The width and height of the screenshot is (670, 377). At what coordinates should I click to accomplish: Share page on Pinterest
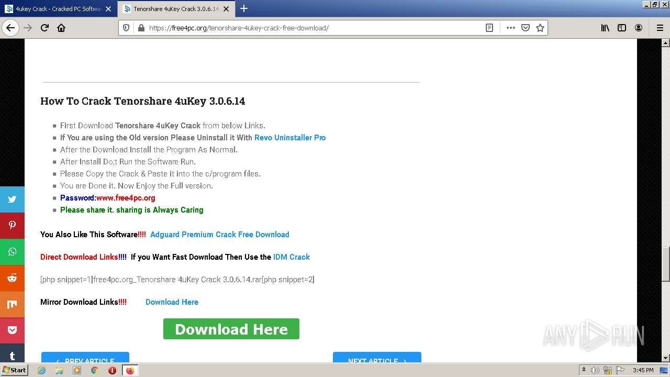tap(12, 225)
